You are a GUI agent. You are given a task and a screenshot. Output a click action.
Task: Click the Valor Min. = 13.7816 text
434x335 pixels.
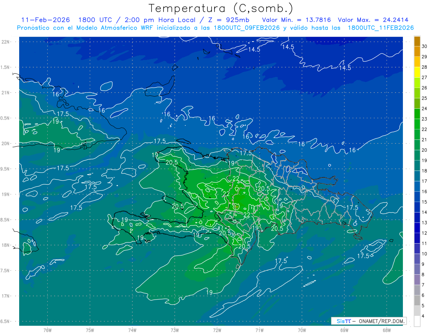click(x=296, y=20)
